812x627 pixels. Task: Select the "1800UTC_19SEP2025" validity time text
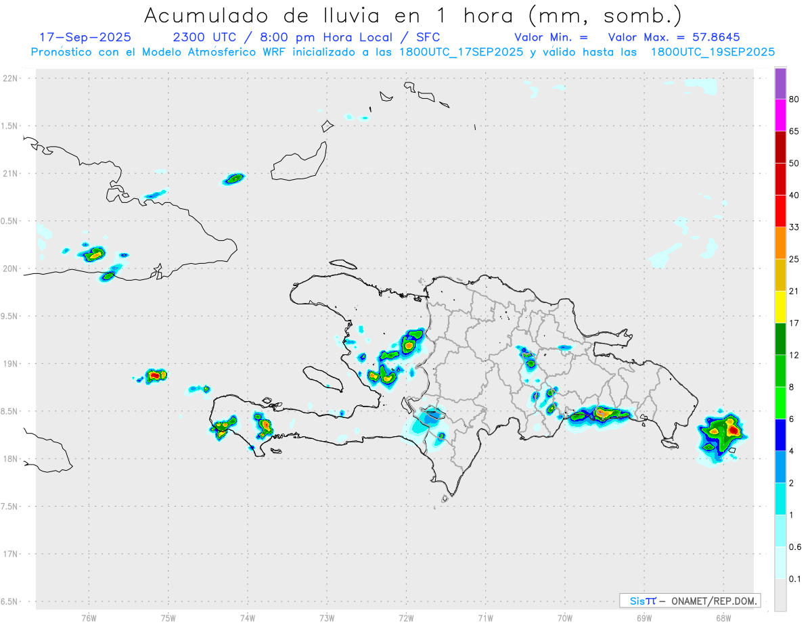pos(713,51)
